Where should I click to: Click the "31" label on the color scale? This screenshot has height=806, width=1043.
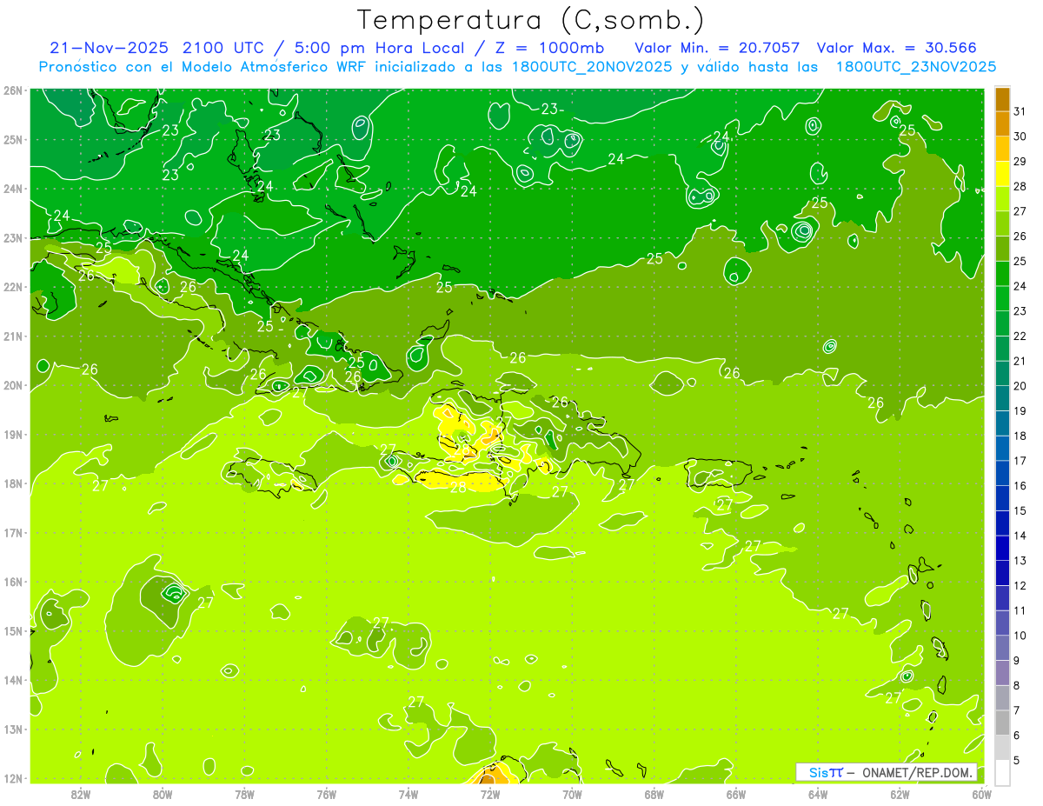(1020, 110)
